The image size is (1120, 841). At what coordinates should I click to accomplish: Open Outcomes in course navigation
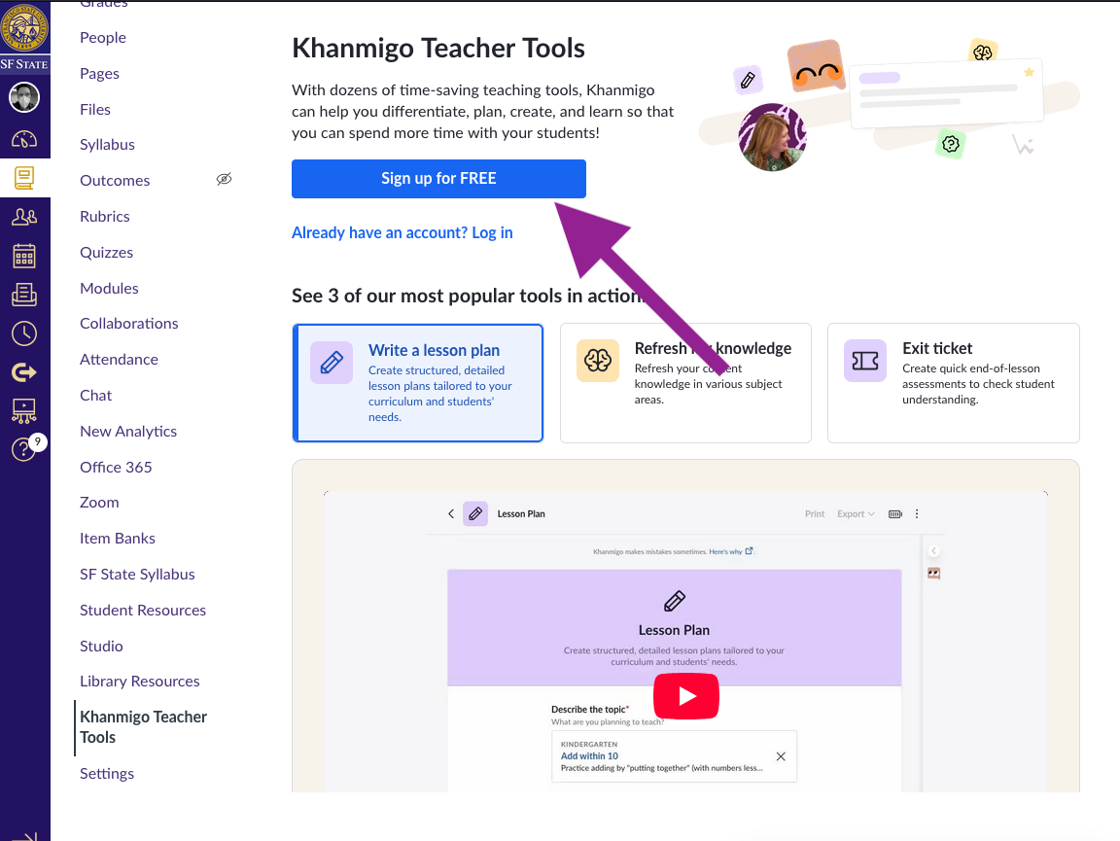(x=115, y=181)
